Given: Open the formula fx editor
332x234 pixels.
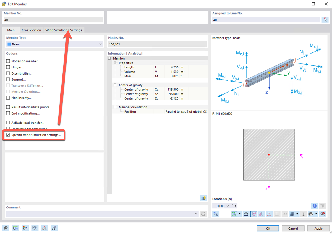Looking at the screenshot, I should (x=54, y=228).
